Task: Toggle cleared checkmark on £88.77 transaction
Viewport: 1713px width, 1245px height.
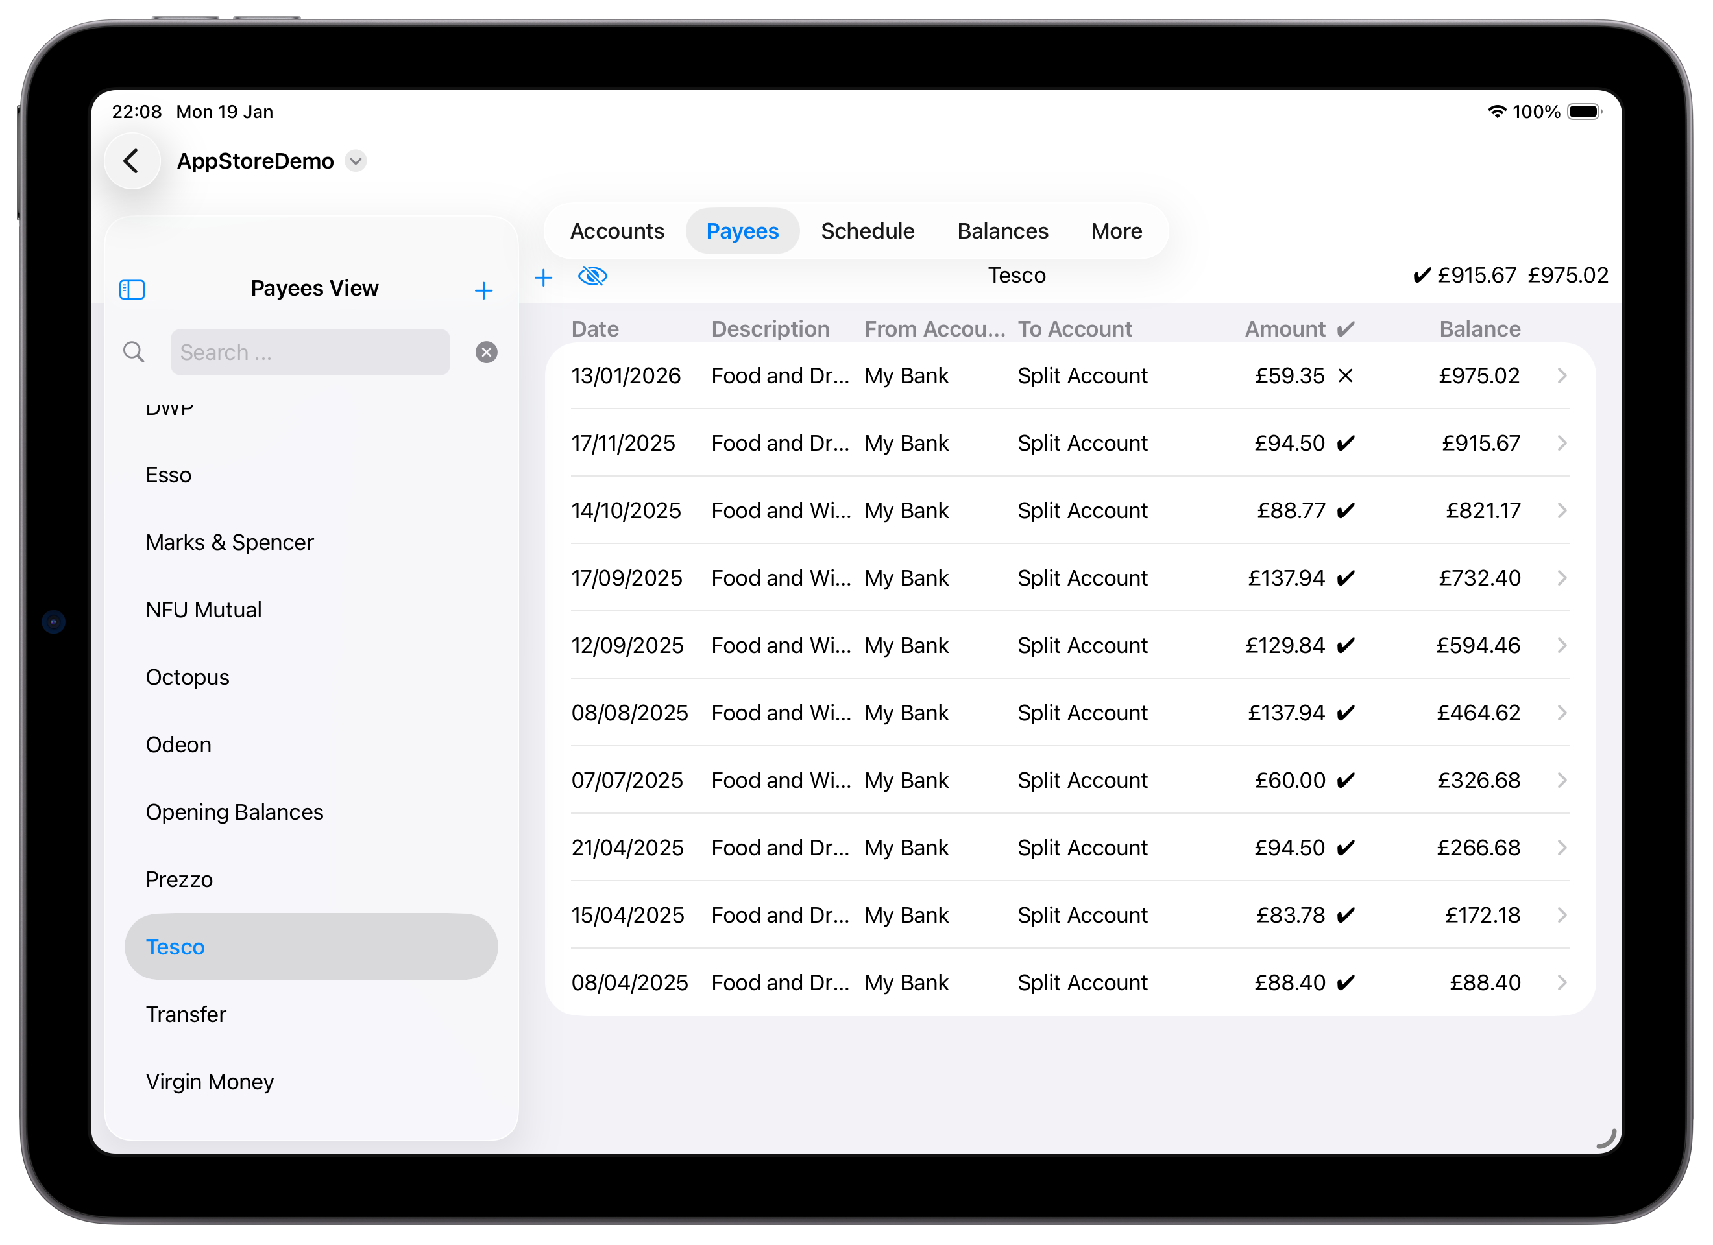Action: coord(1345,510)
